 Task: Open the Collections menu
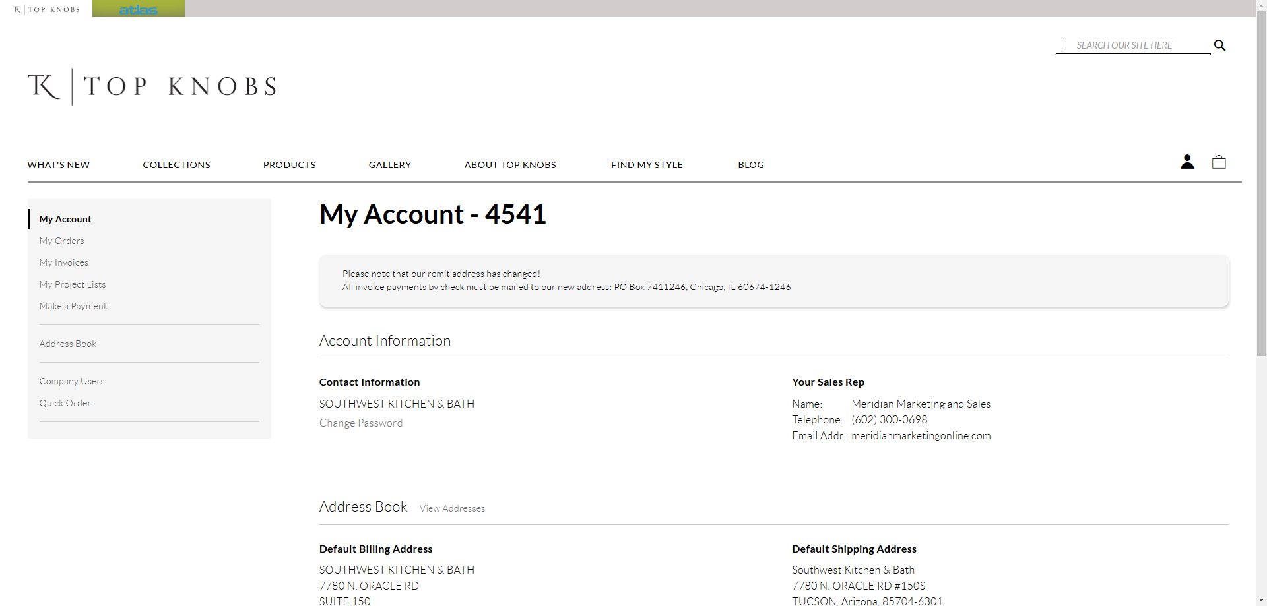(176, 165)
